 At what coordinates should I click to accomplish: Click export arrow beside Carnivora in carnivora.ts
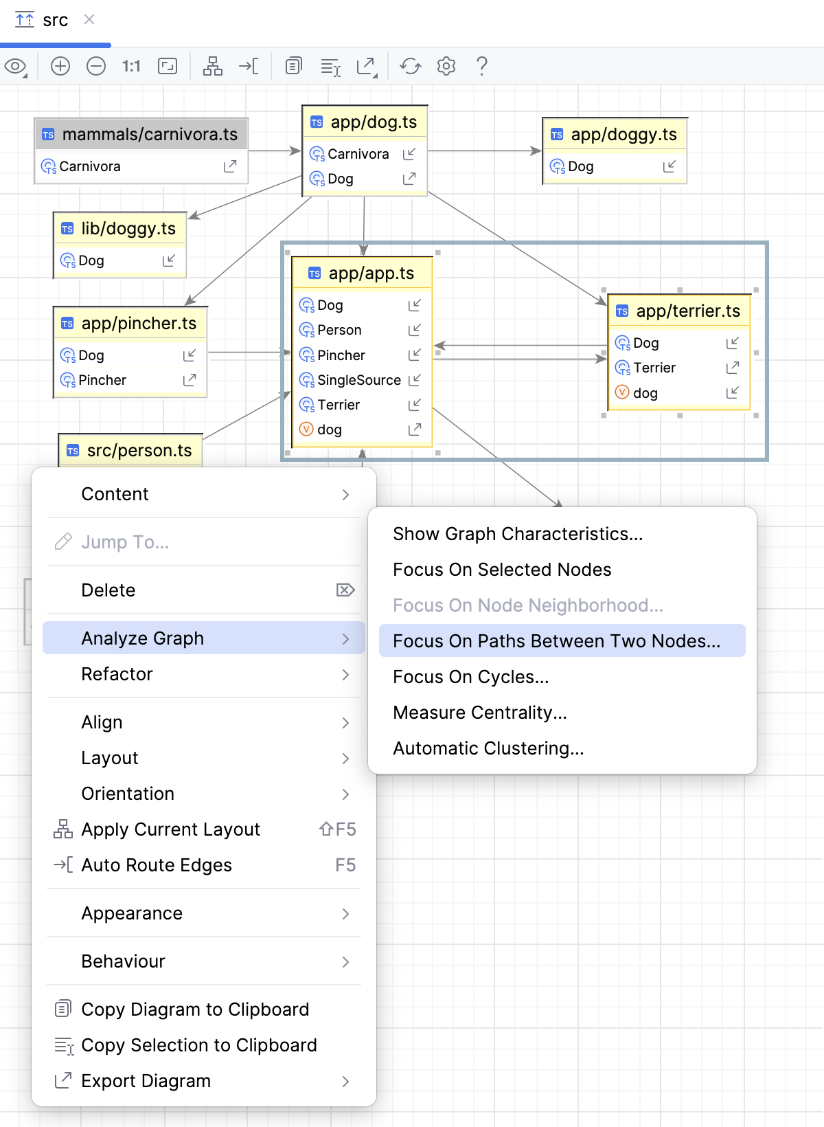pos(230,166)
